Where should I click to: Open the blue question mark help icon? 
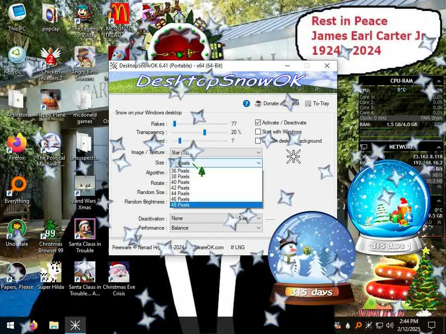tap(247, 104)
